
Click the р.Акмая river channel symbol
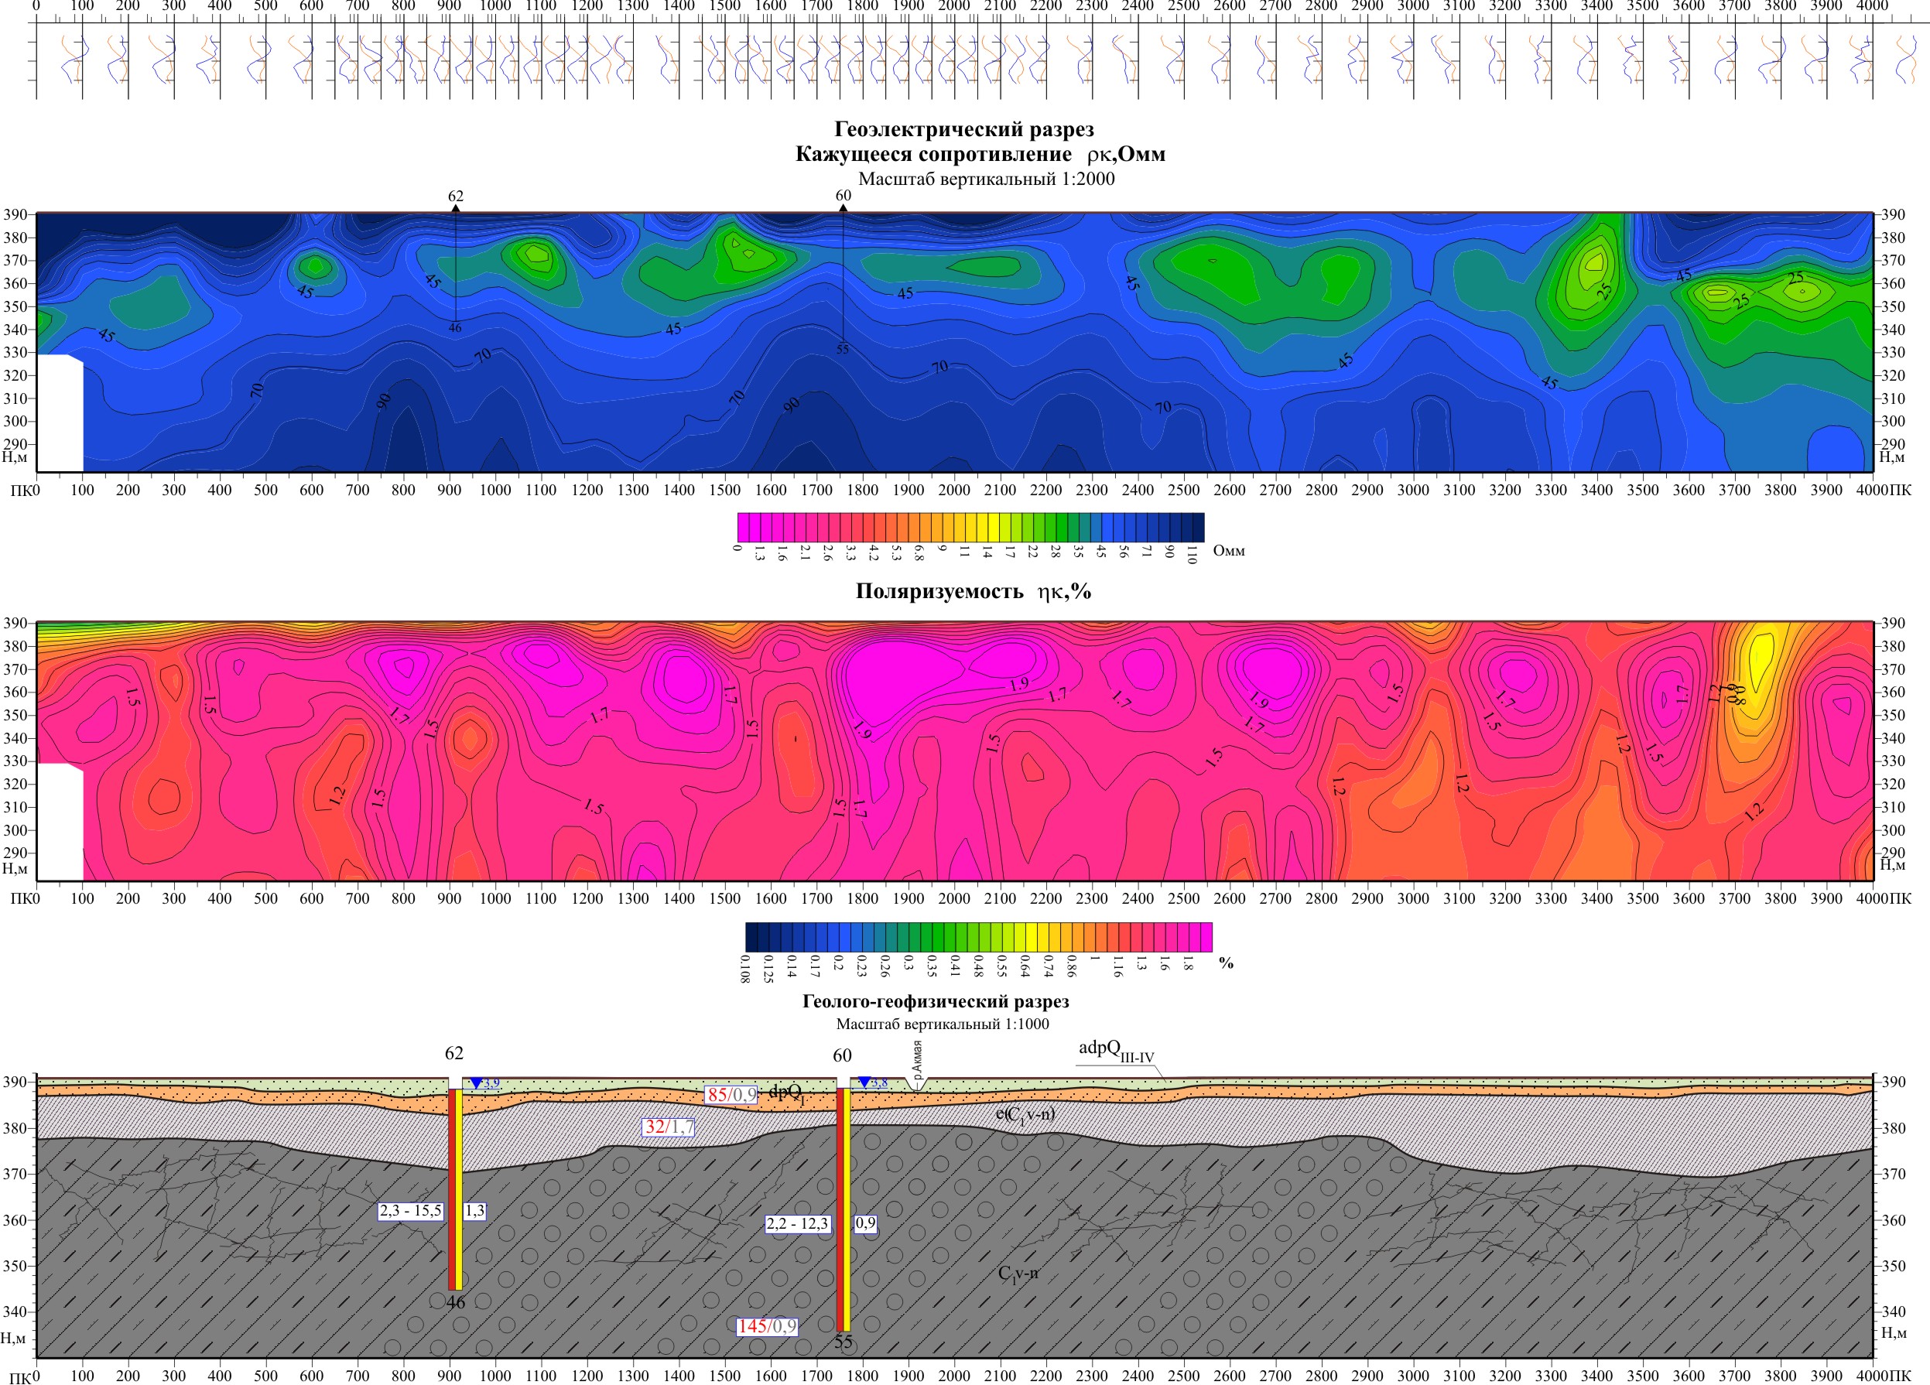click(x=916, y=1085)
